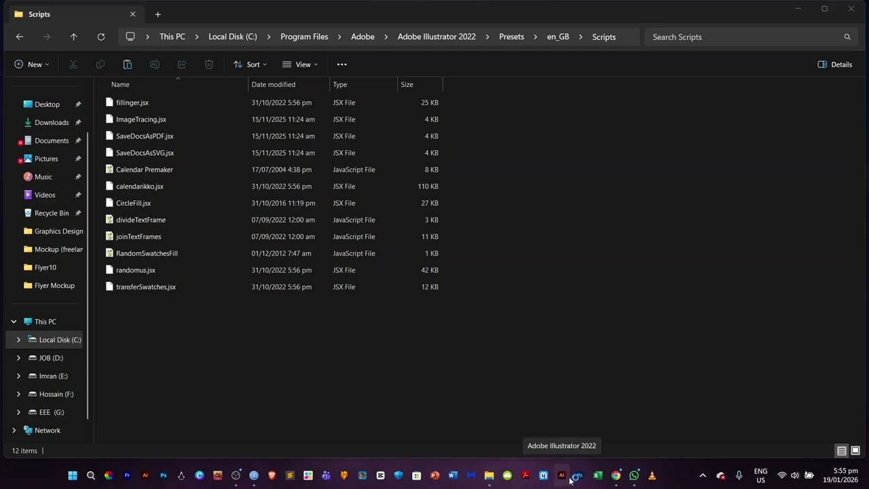
Task: Expand Local Disk (C:) in sidebar
Action: point(18,340)
